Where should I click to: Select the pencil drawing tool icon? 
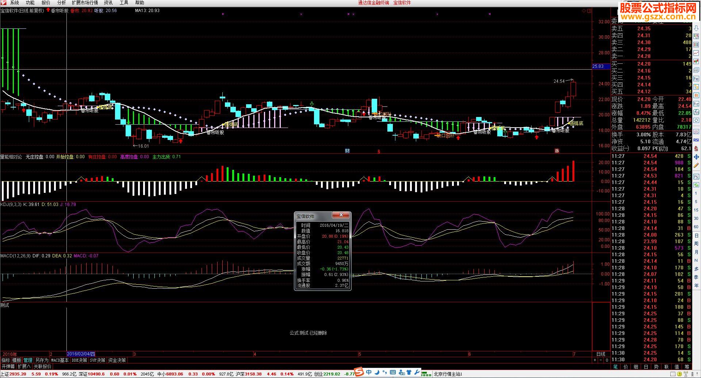[696, 165]
